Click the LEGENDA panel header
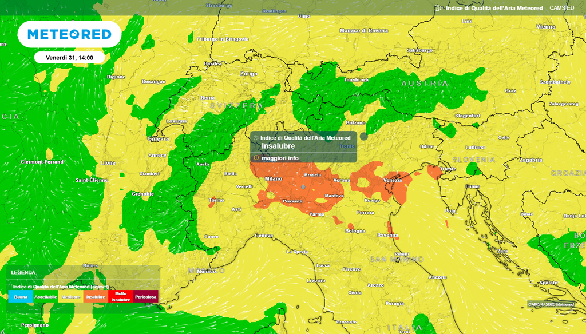The image size is (586, 334). 83,272
